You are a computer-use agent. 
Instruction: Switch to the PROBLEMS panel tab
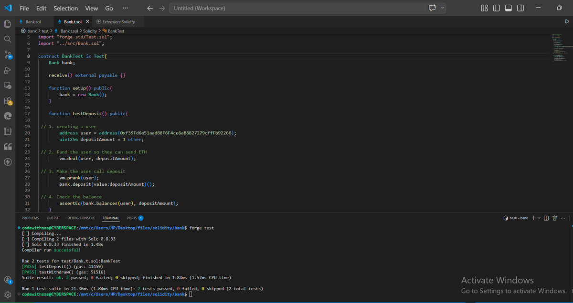pyautogui.click(x=31, y=218)
